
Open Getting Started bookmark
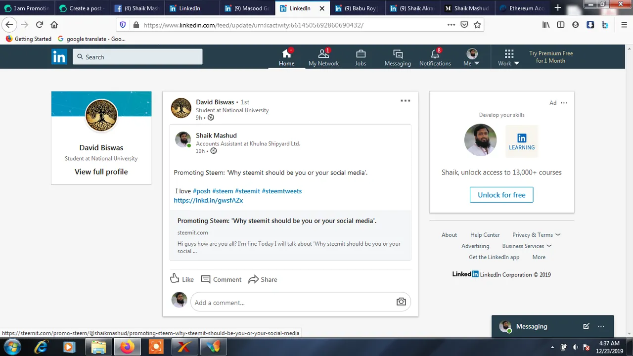(x=28, y=39)
